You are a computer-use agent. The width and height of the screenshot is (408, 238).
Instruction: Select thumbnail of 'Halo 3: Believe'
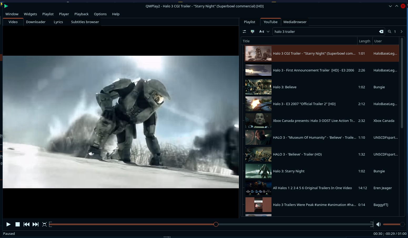[x=258, y=87]
